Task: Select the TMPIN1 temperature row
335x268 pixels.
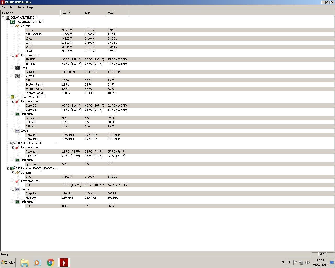Action: coord(180,64)
